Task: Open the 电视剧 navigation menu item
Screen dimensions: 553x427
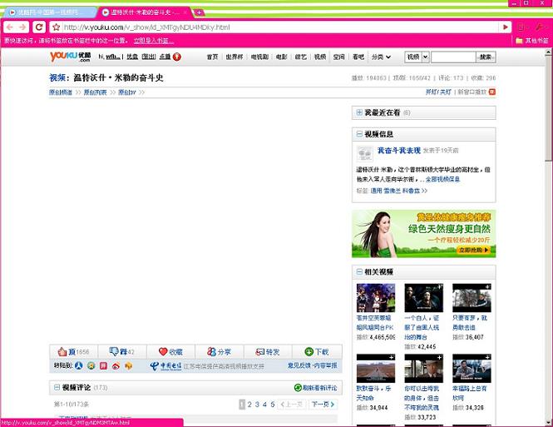Action: coord(259,57)
